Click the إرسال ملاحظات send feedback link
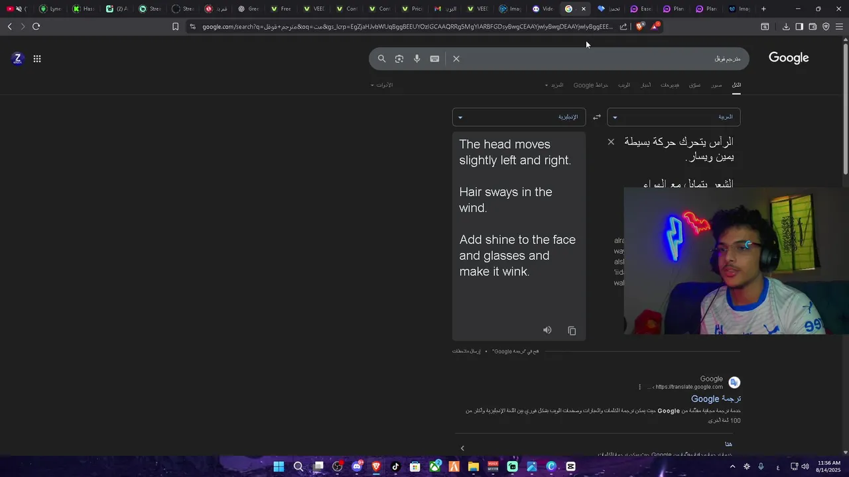849x477 pixels. [466, 351]
